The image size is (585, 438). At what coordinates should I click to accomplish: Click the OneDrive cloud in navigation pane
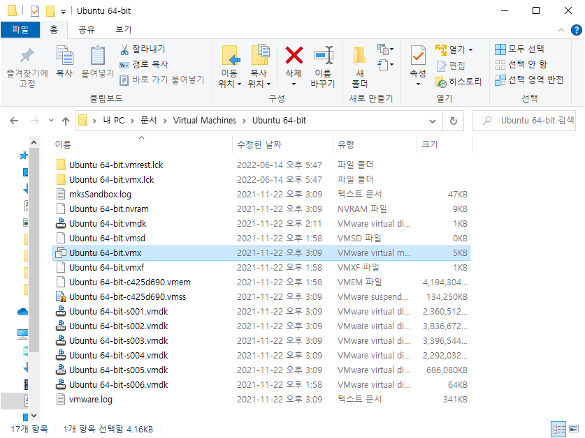[23, 312]
